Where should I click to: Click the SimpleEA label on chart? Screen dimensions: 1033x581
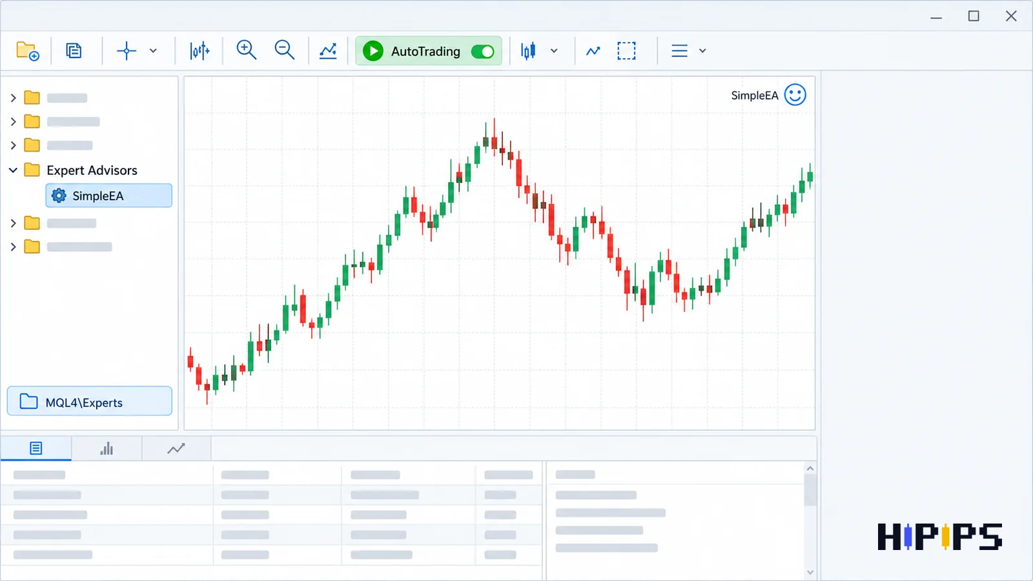754,96
